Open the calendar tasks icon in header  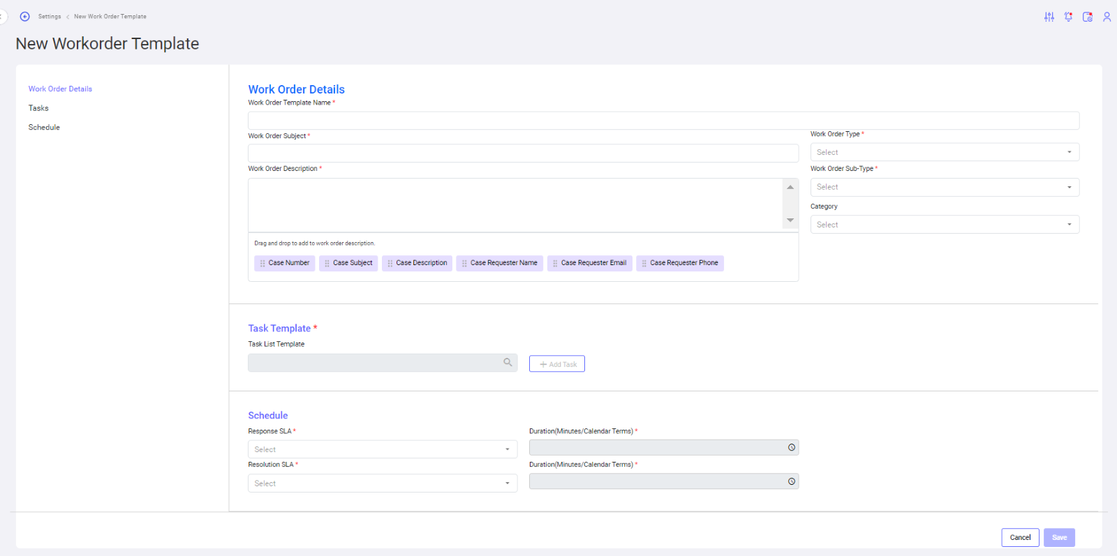tap(1088, 17)
